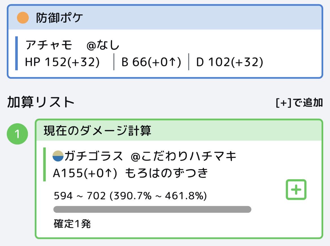Click the orange circle beside 防御ポケ
Screen dimensions: 330x246
(23, 18)
